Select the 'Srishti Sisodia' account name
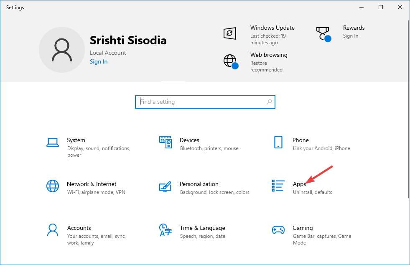This screenshot has width=410, height=265. click(128, 40)
